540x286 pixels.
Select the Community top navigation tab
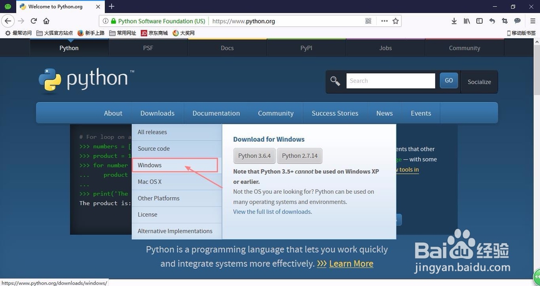(464, 48)
